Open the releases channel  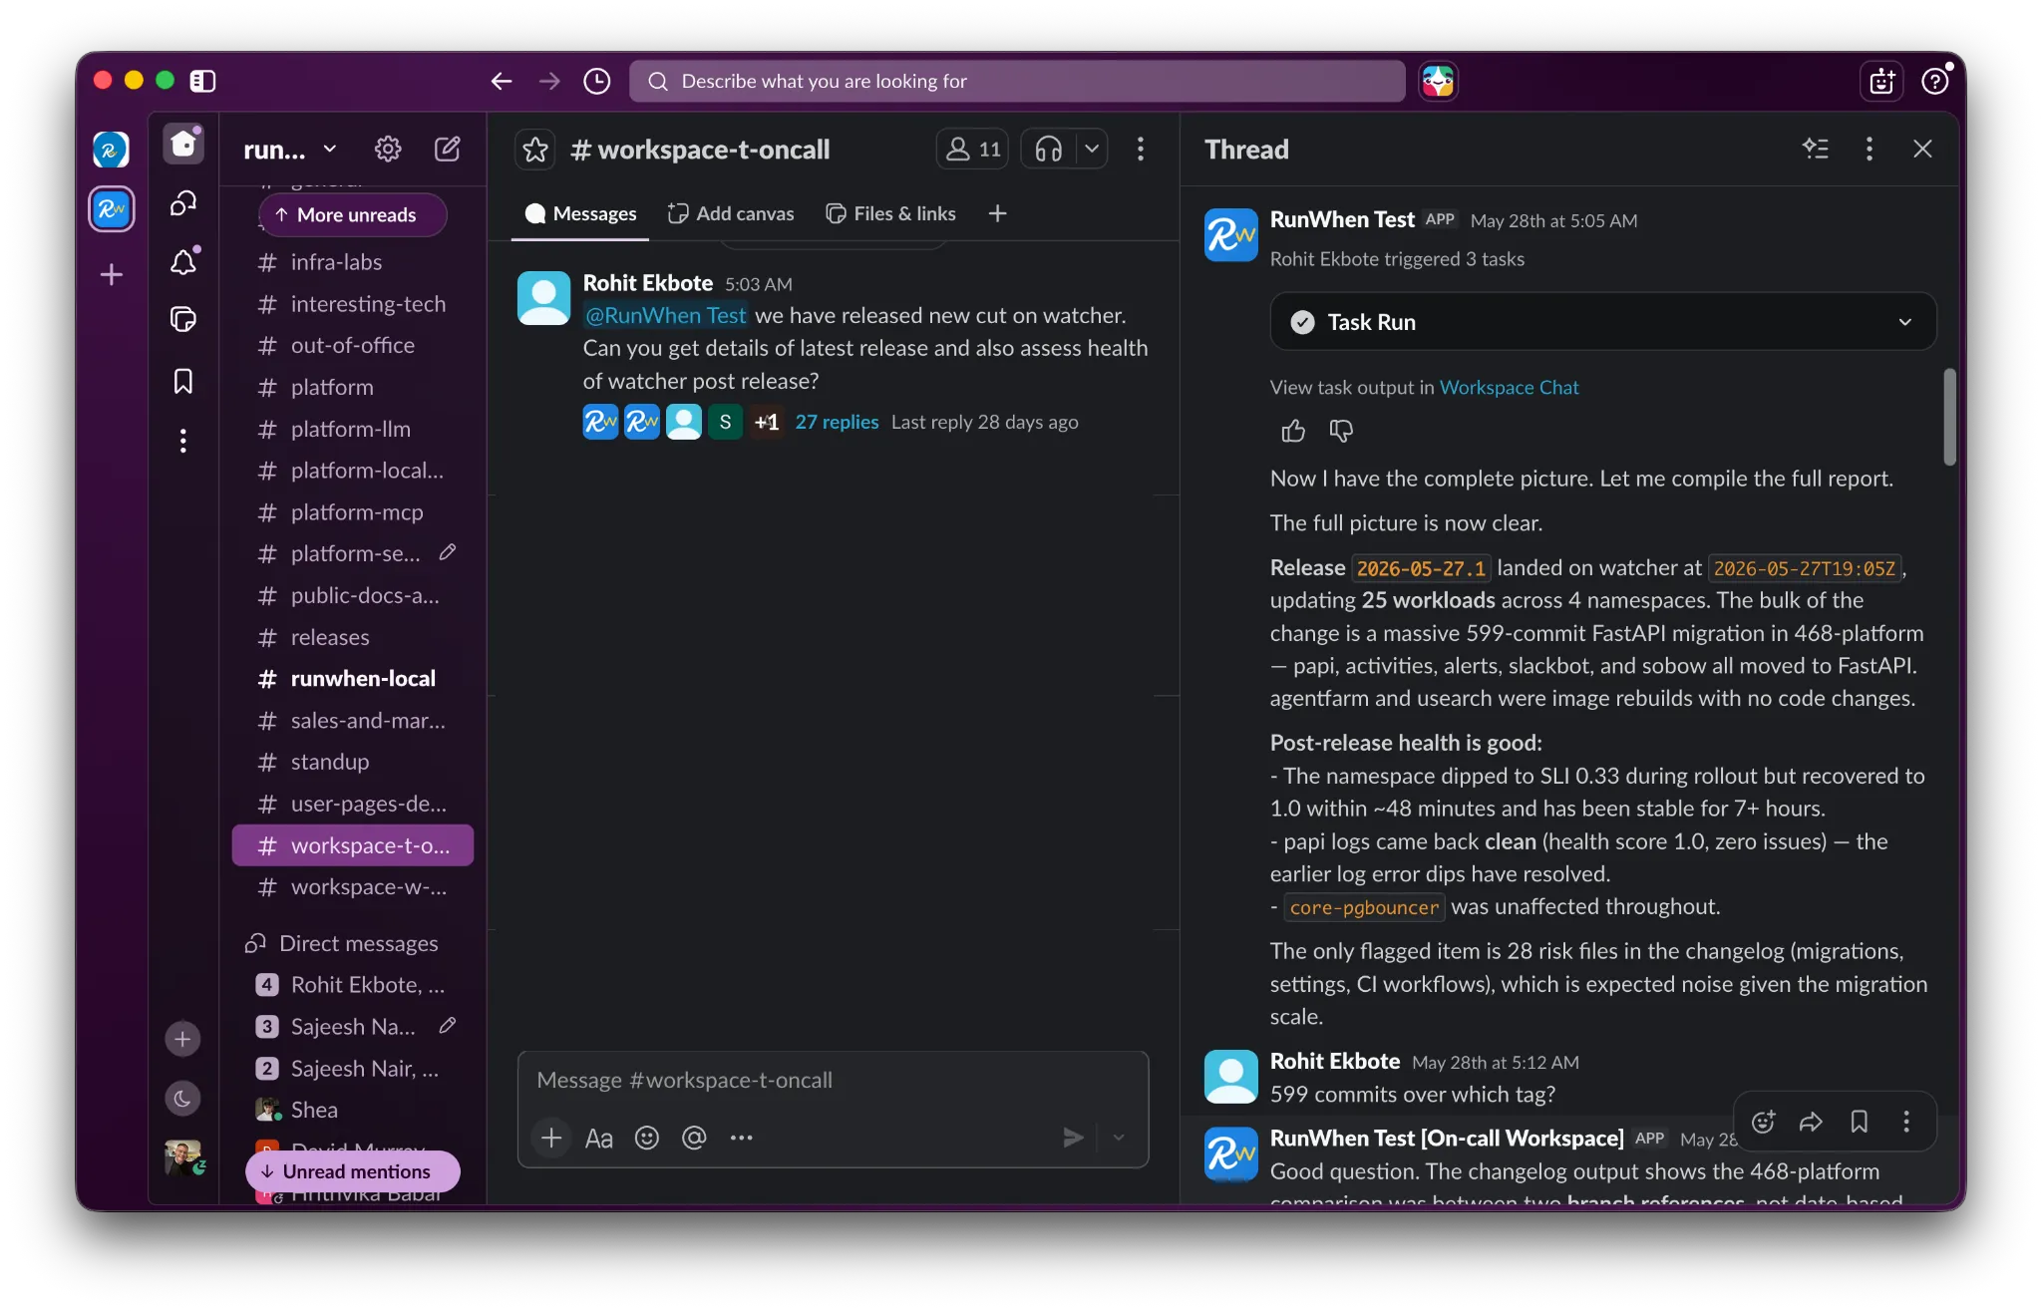(353, 637)
